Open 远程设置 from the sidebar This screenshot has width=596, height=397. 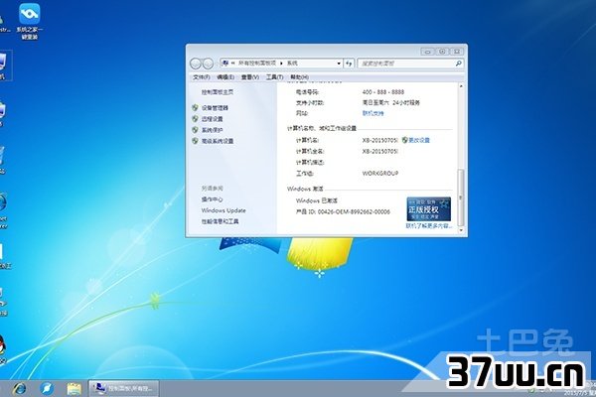pyautogui.click(x=213, y=119)
